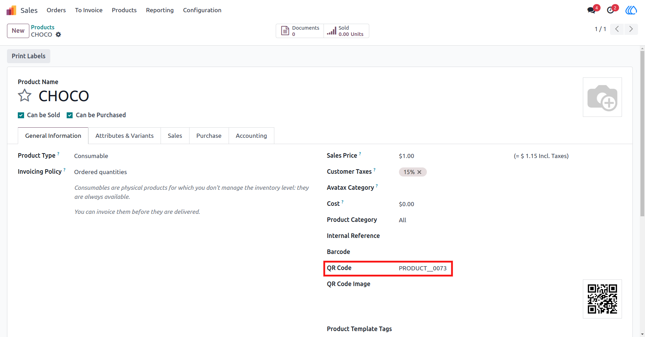Image resolution: width=645 pixels, height=337 pixels.
Task: Click the Internal Reference input field
Action: coord(510,236)
